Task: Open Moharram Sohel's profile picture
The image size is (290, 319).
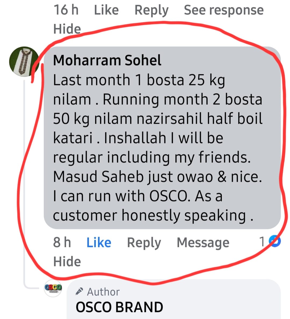Action: coord(24,61)
